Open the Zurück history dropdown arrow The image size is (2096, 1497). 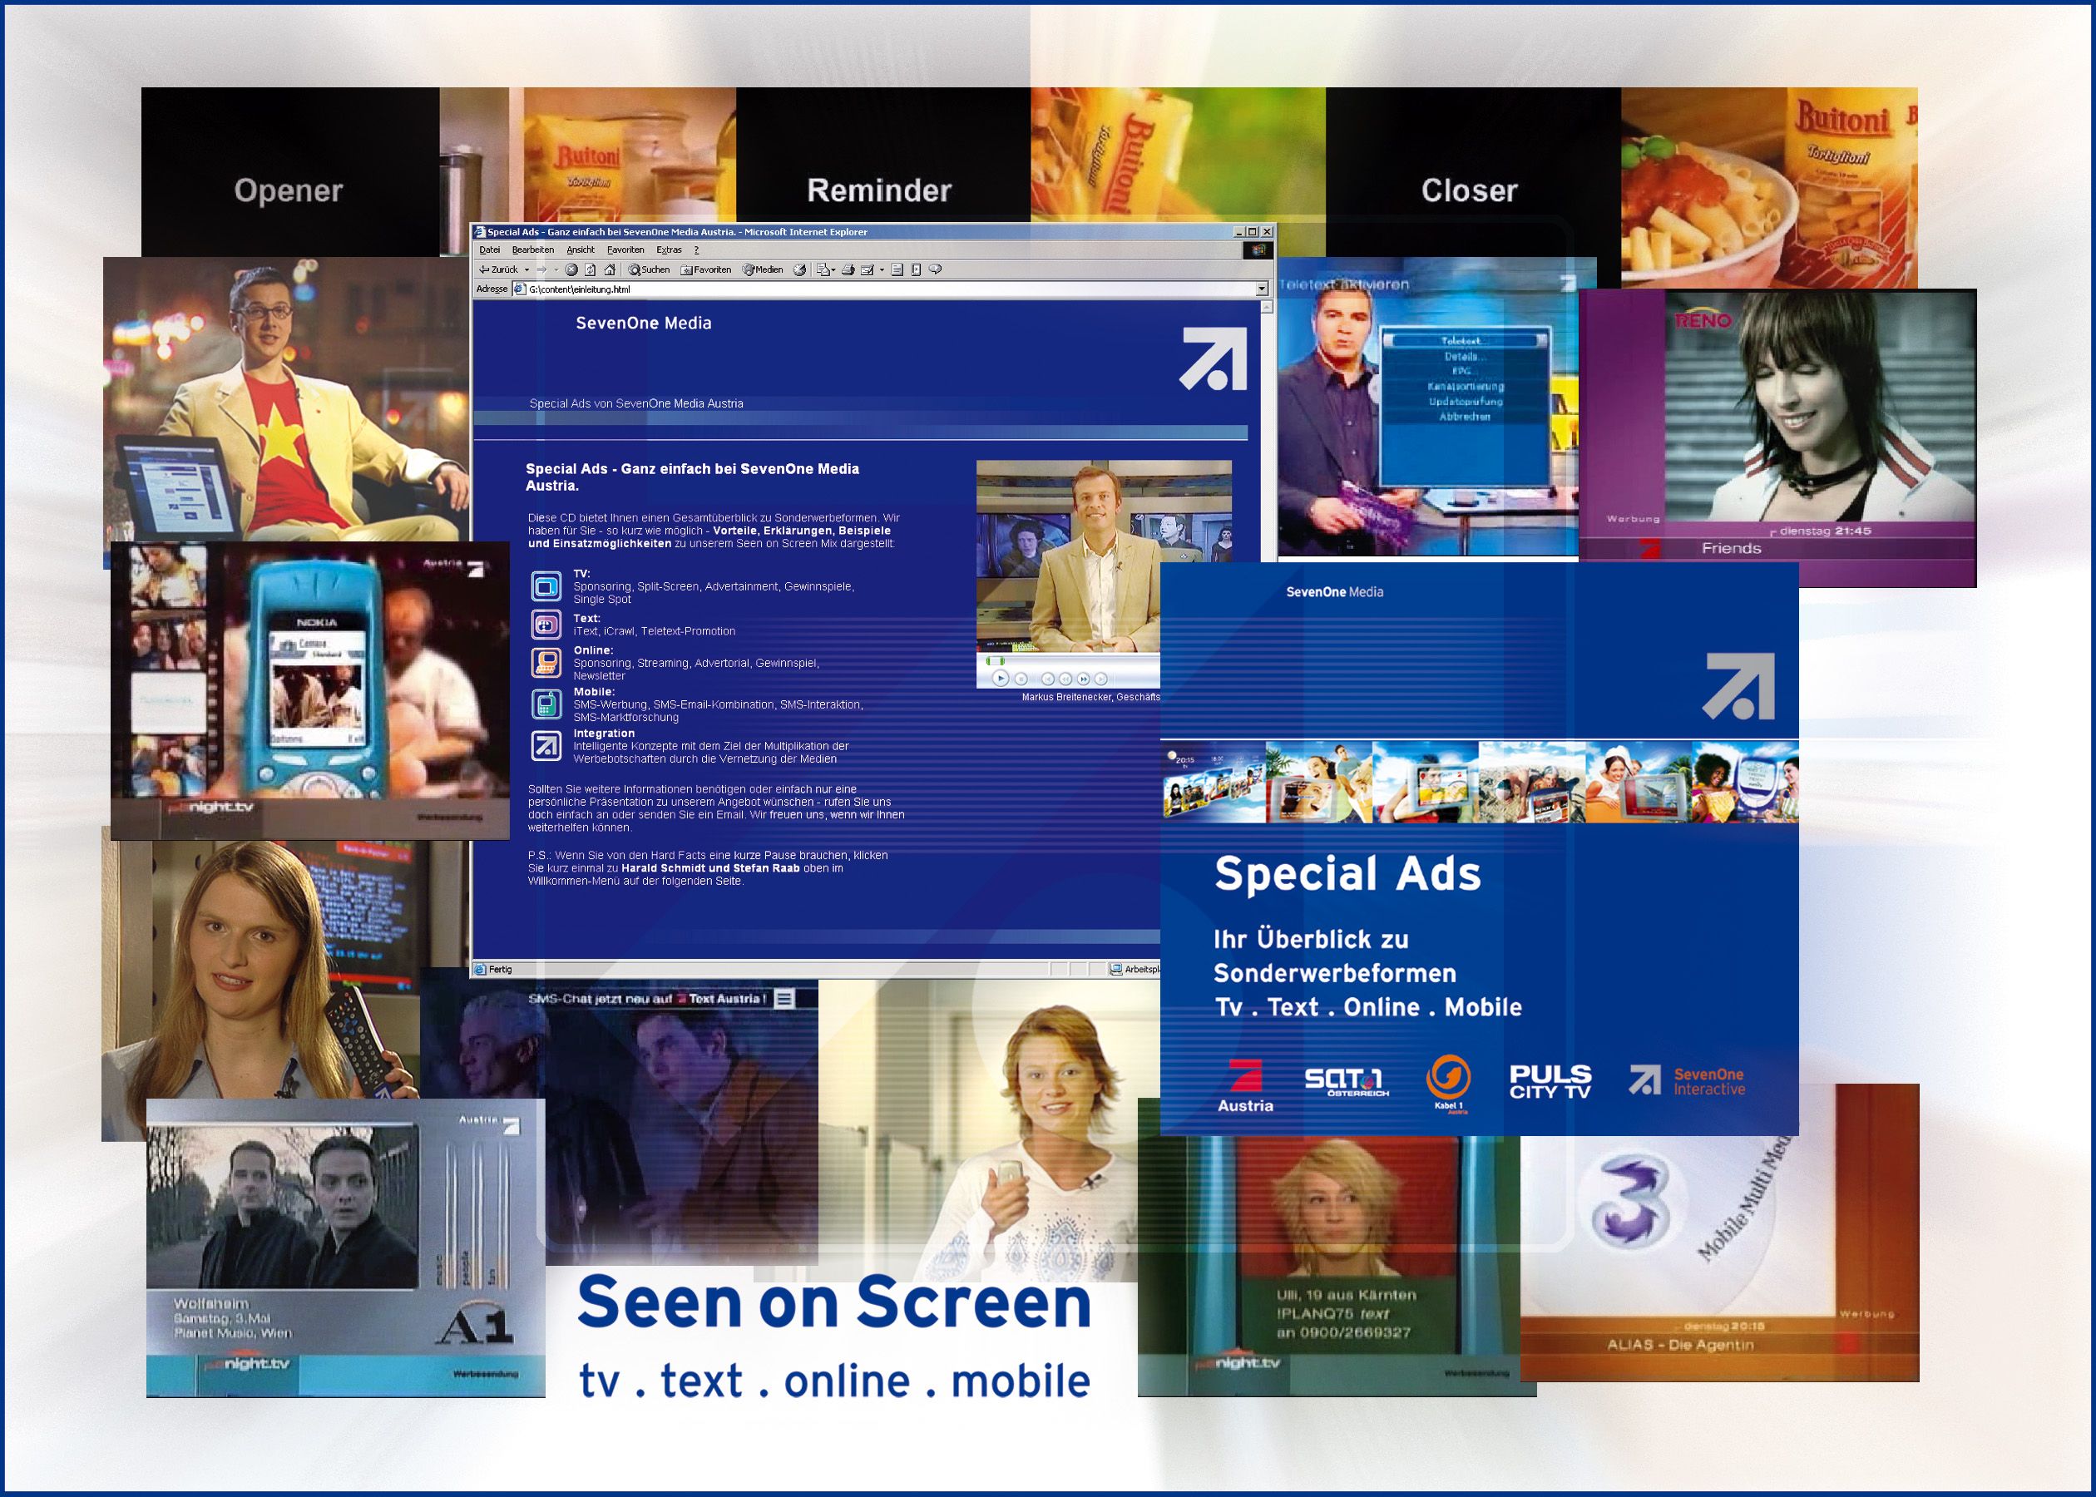point(527,269)
